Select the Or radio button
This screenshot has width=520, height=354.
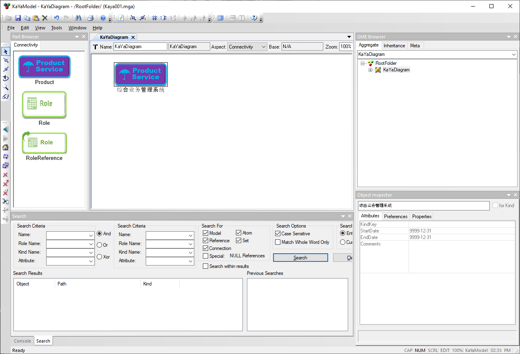point(99,245)
